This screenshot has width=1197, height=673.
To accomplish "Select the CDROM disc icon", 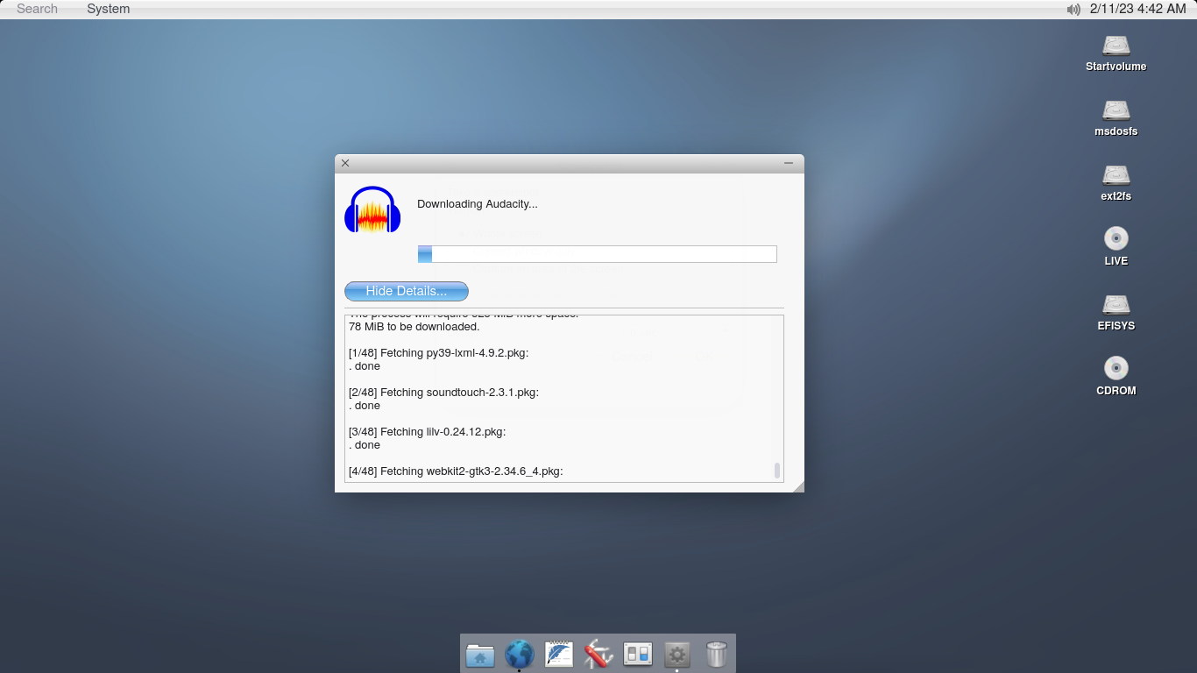I will tap(1116, 368).
